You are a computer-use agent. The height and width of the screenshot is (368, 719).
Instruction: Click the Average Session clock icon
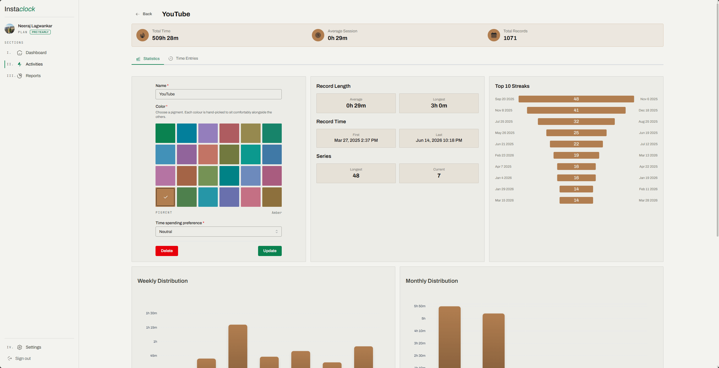318,35
